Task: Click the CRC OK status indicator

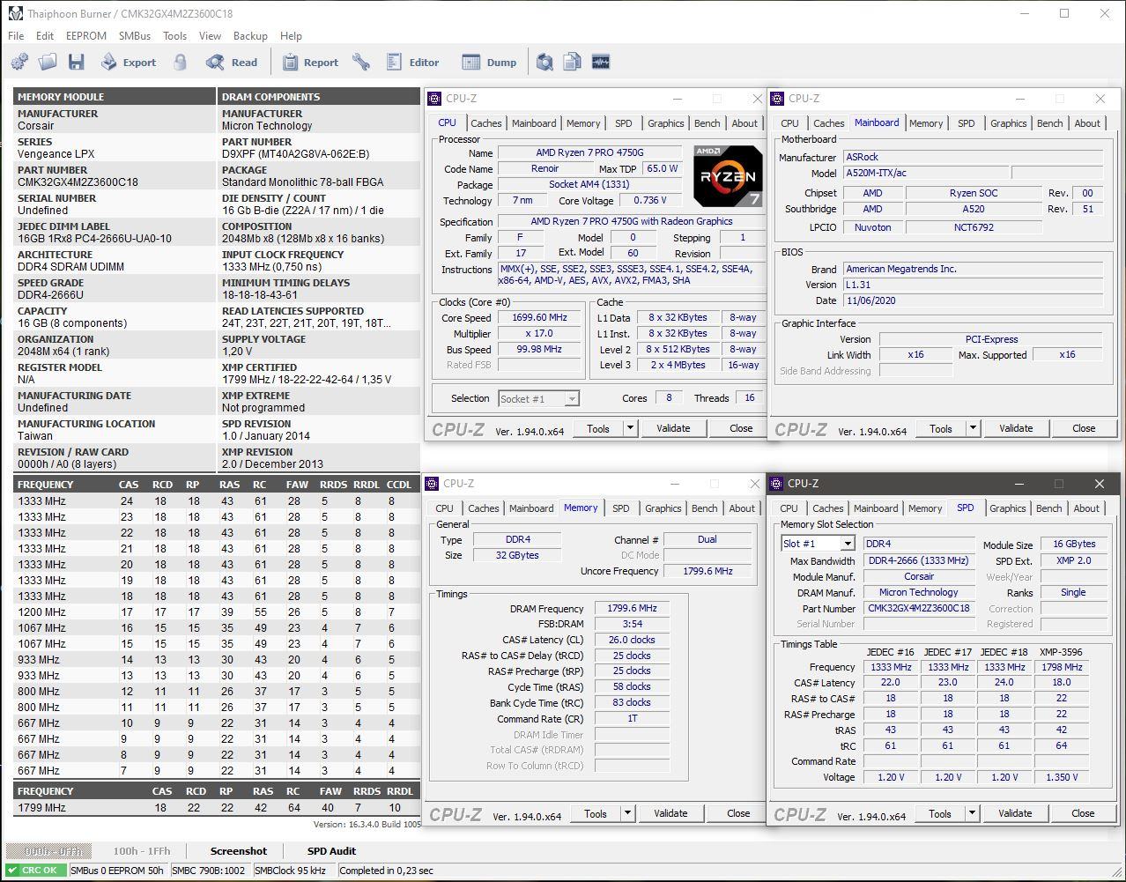Action: (x=35, y=871)
